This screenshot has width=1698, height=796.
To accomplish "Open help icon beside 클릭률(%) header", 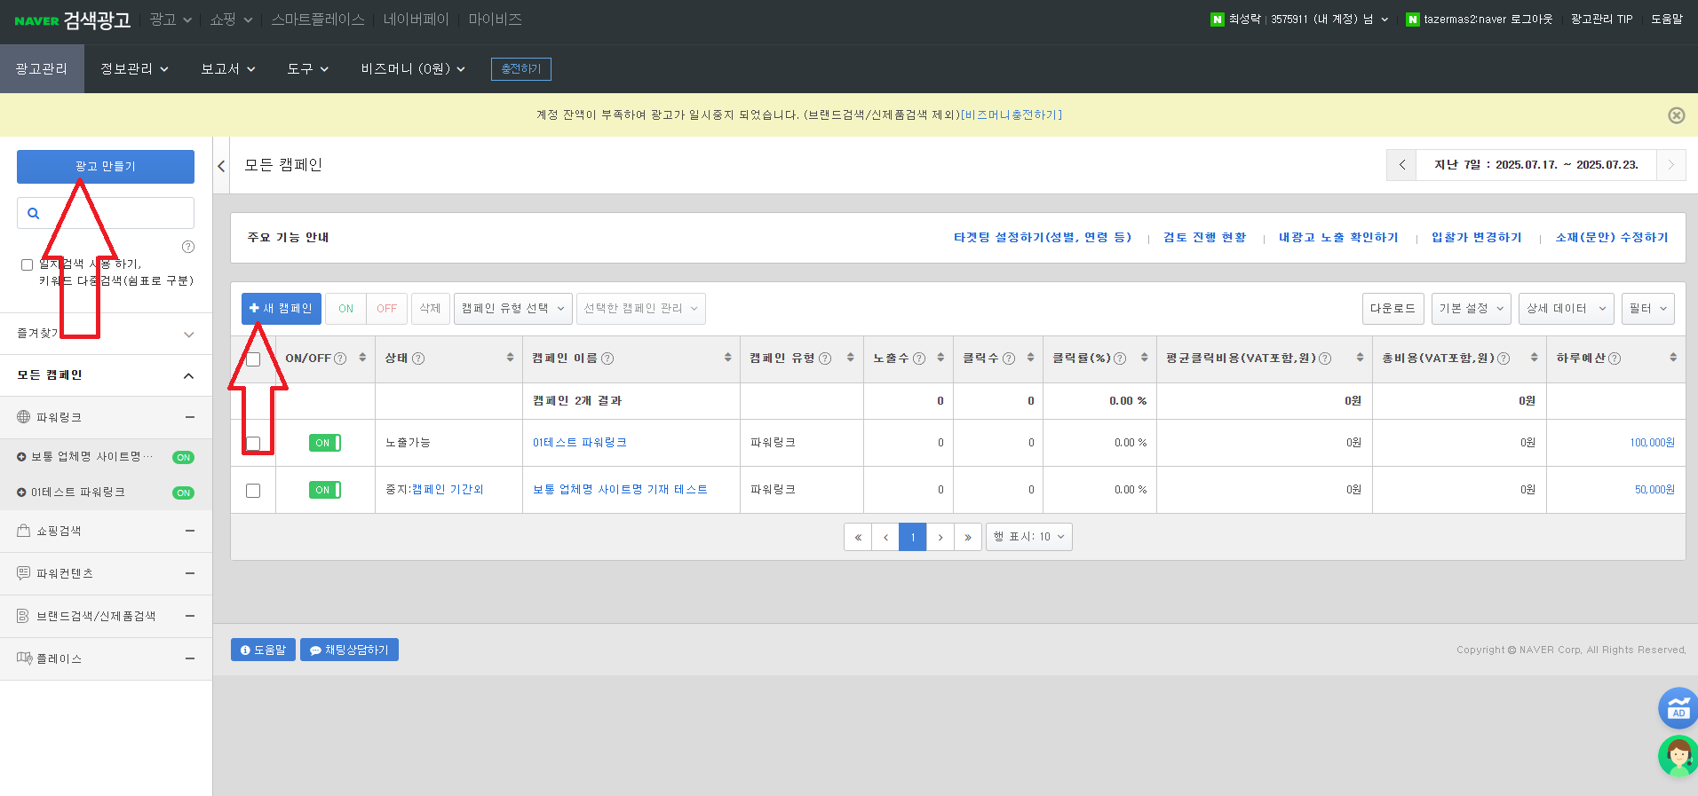I will click(1120, 359).
